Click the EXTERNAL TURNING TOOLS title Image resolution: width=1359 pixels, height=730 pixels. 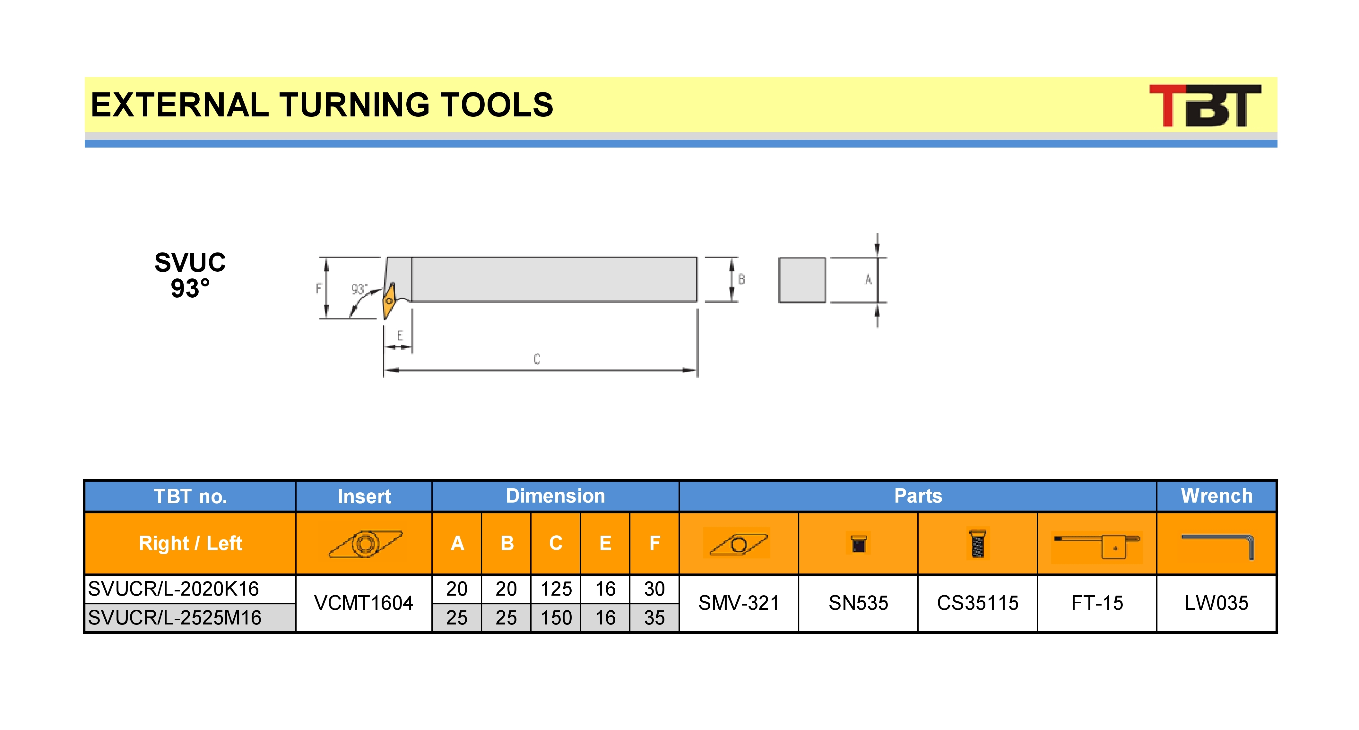322,105
